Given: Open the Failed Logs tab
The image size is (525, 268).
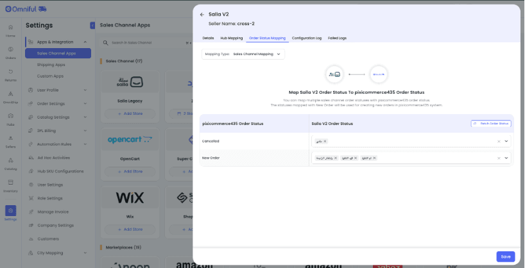Looking at the screenshot, I should coord(337,38).
